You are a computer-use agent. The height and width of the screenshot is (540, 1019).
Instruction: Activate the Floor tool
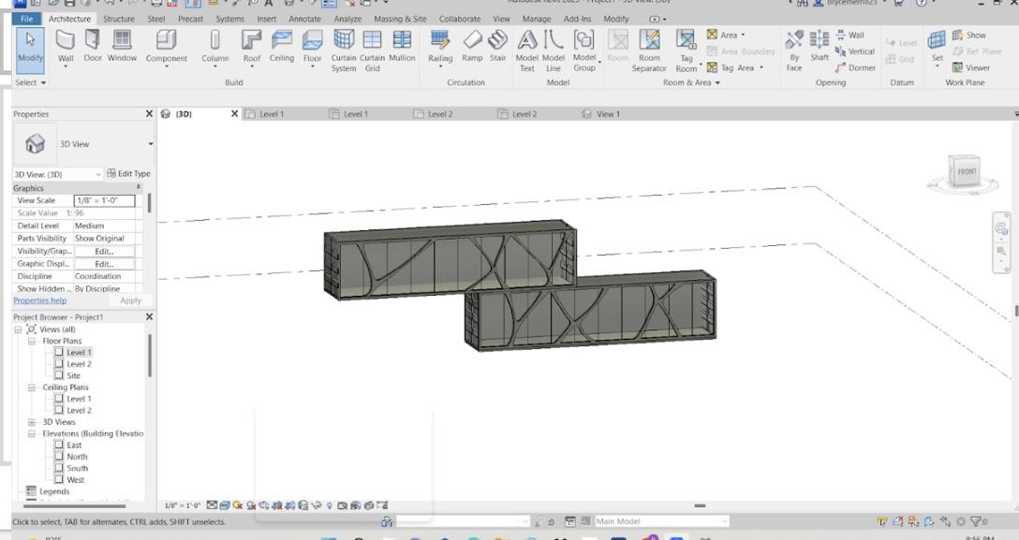tap(312, 48)
